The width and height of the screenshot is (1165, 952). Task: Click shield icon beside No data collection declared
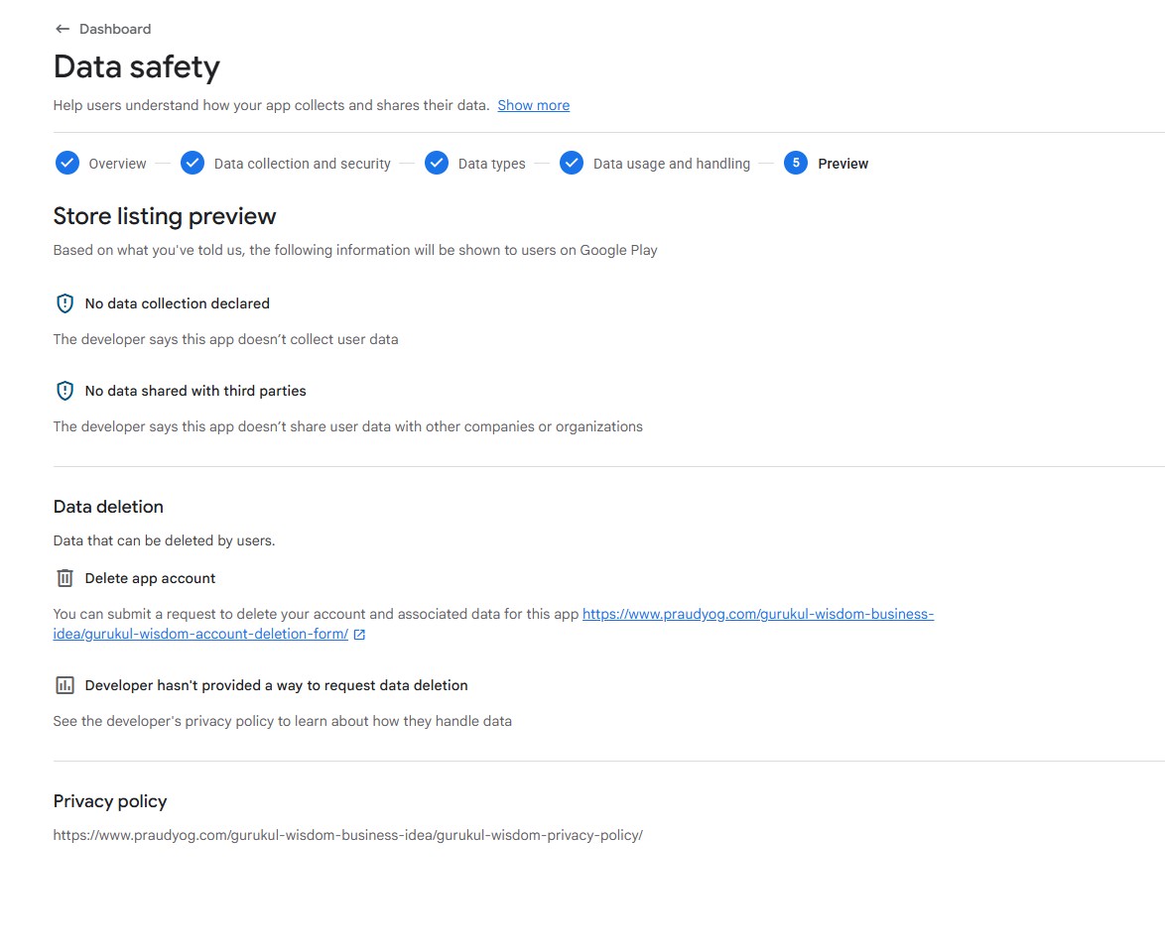(x=65, y=303)
